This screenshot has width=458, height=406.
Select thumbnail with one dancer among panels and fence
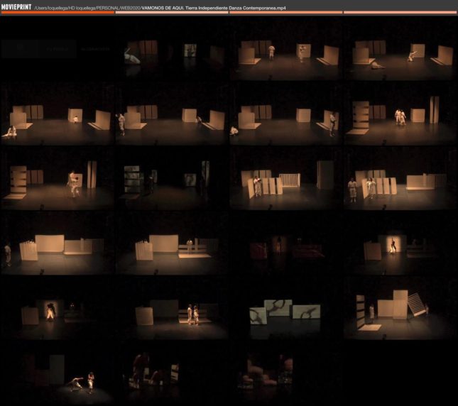(285, 179)
